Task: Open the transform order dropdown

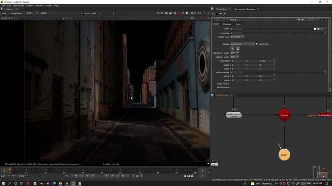Action: coord(234,53)
